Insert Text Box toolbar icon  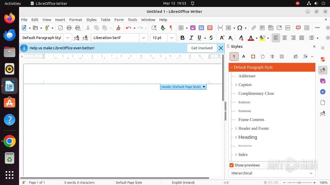[210, 28]
